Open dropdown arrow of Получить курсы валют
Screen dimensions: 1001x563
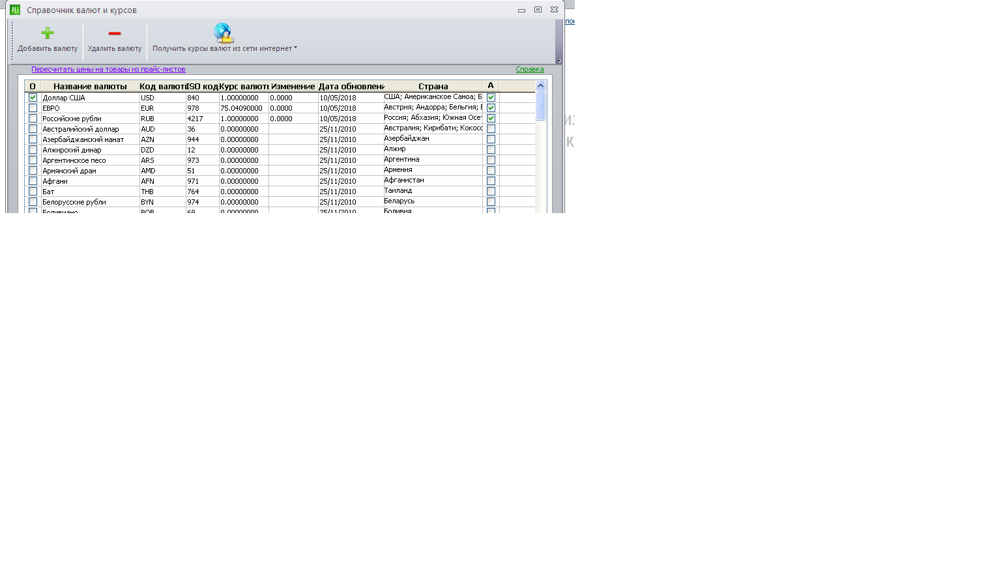tap(295, 48)
